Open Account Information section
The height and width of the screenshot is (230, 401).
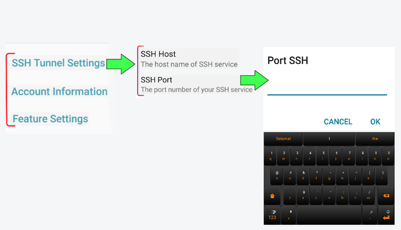(x=60, y=91)
